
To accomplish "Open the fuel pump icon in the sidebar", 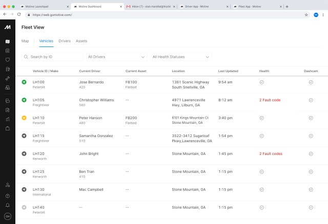I will pos(7,69).
